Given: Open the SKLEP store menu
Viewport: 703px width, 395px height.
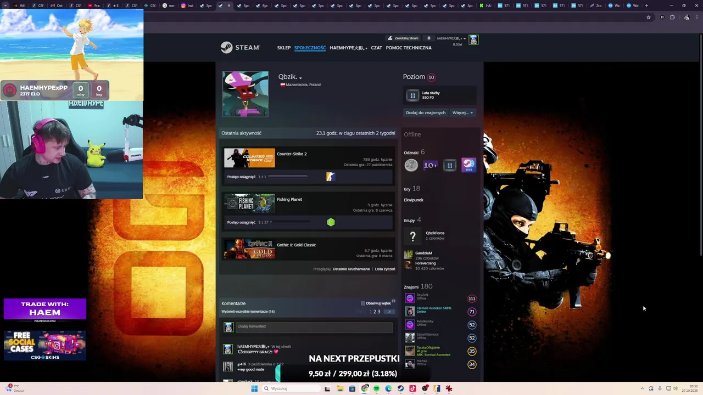Looking at the screenshot, I should 284,48.
